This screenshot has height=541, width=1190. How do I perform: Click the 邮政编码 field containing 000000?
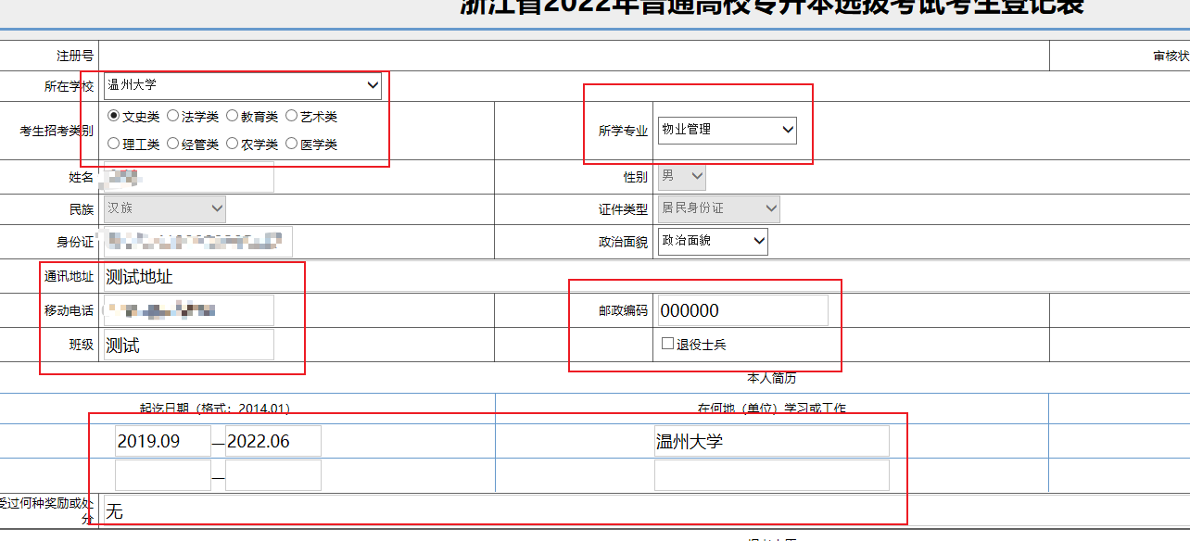point(742,310)
